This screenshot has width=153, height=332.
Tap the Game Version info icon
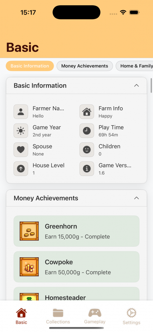87,169
